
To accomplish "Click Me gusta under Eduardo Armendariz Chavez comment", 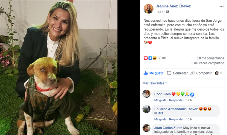I will point(160,119).
